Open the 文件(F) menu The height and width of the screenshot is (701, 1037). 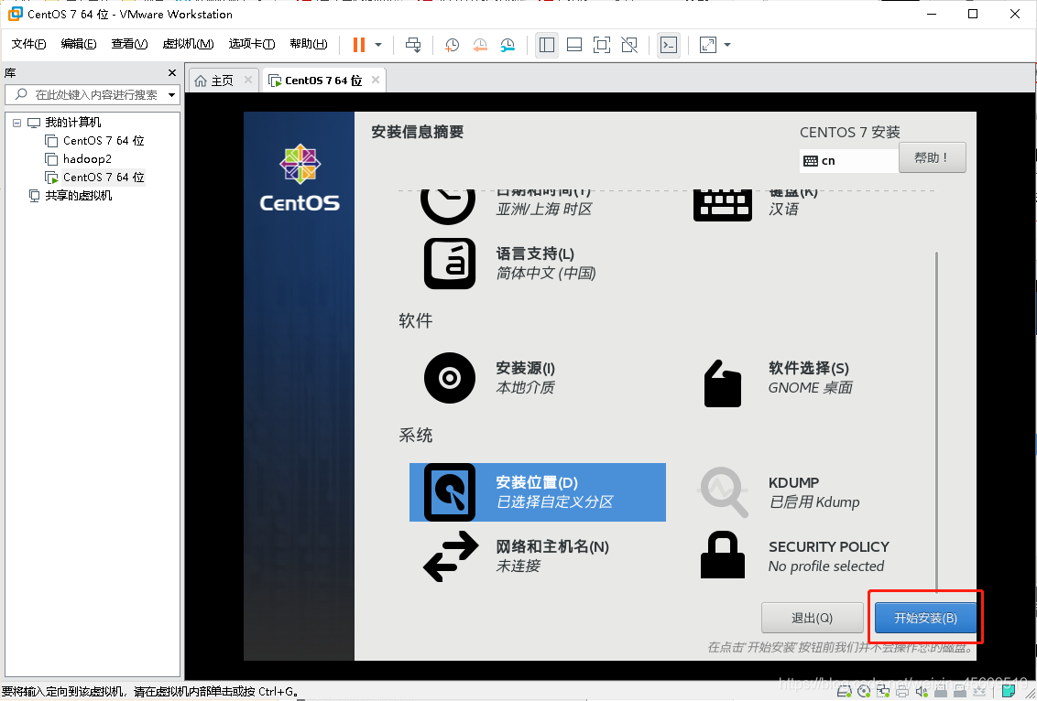tap(29, 44)
